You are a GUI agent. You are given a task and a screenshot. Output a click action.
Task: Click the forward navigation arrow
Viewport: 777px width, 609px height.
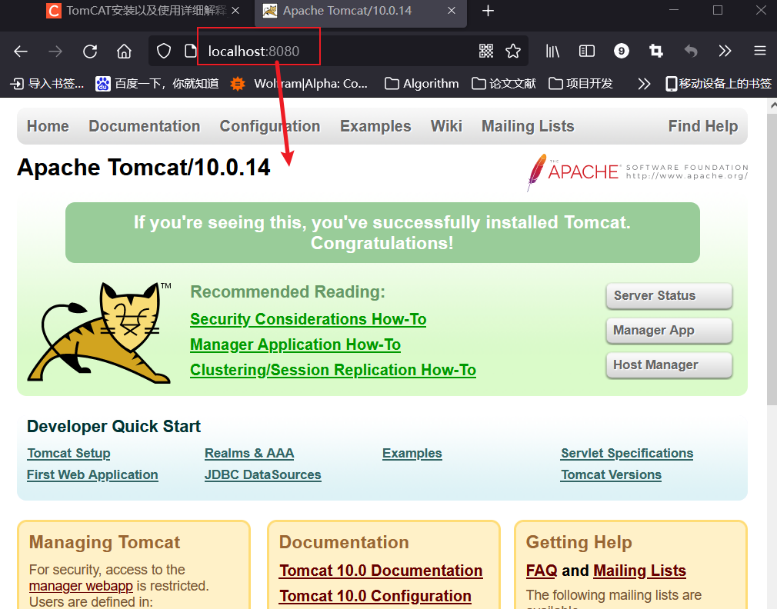pyautogui.click(x=55, y=51)
